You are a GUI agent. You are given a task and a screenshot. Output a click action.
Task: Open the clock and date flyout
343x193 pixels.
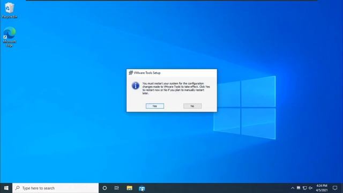[322, 188]
